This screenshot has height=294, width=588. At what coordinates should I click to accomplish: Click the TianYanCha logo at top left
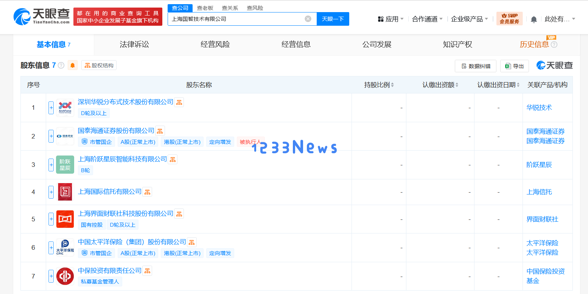click(x=42, y=16)
